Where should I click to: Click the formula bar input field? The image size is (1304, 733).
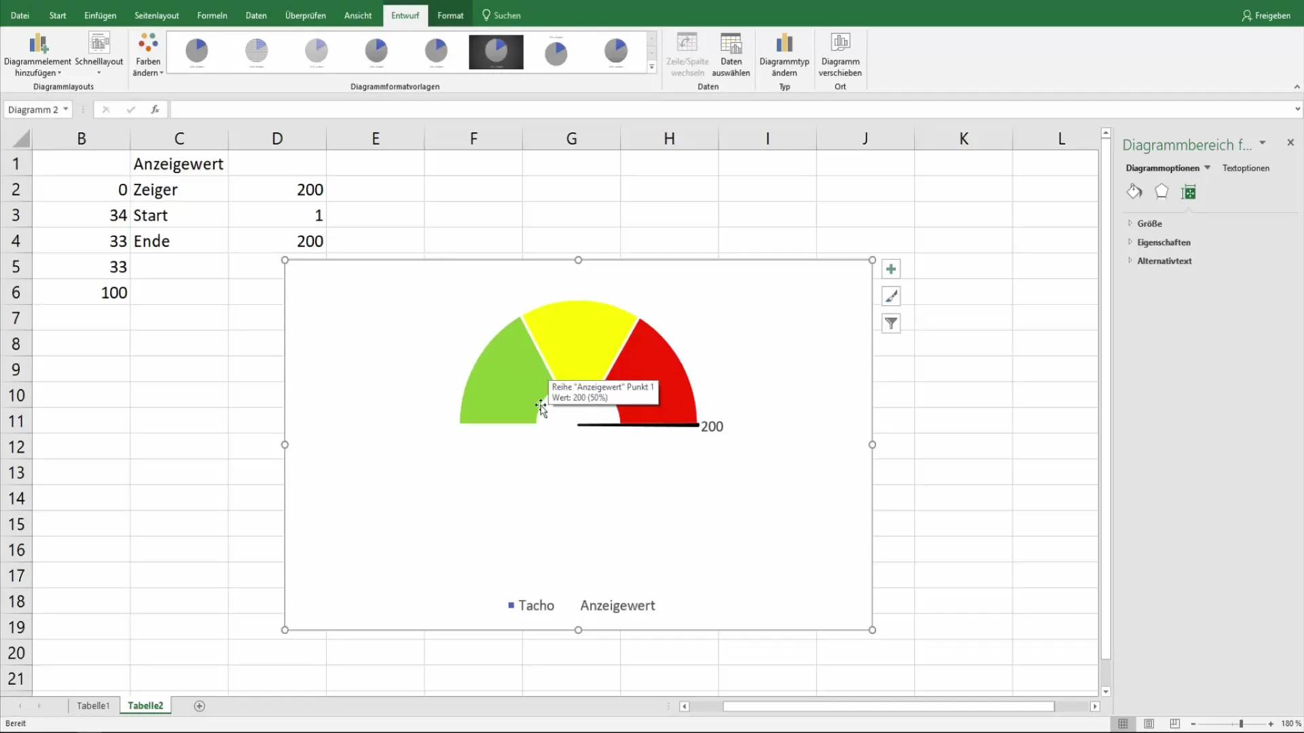[x=732, y=109]
